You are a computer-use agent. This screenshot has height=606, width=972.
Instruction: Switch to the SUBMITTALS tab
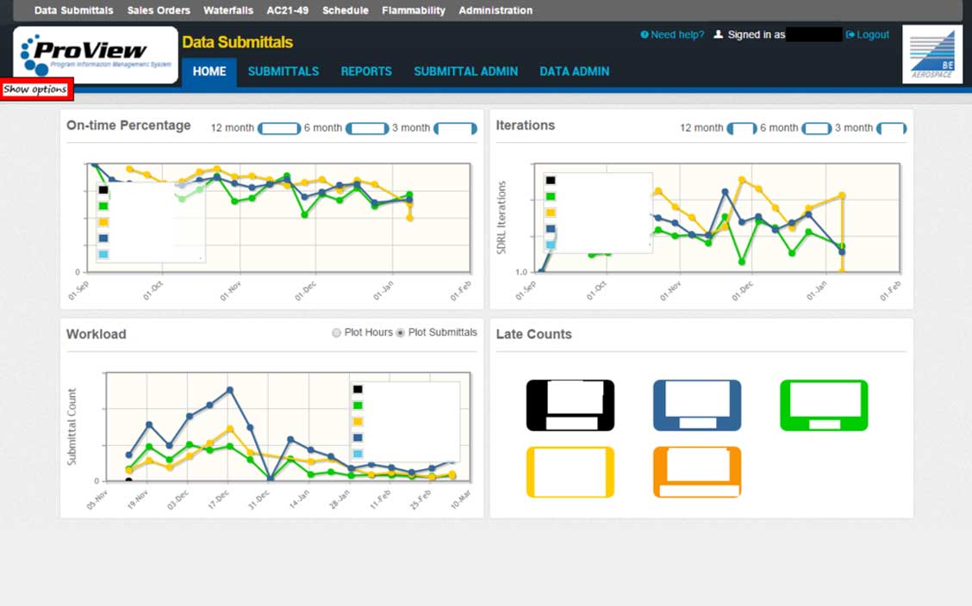point(283,71)
